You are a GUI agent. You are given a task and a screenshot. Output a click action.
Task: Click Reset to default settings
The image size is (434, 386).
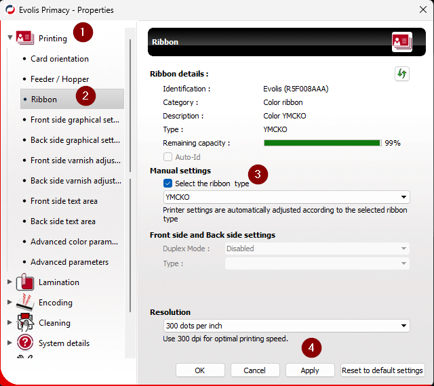coord(382,370)
